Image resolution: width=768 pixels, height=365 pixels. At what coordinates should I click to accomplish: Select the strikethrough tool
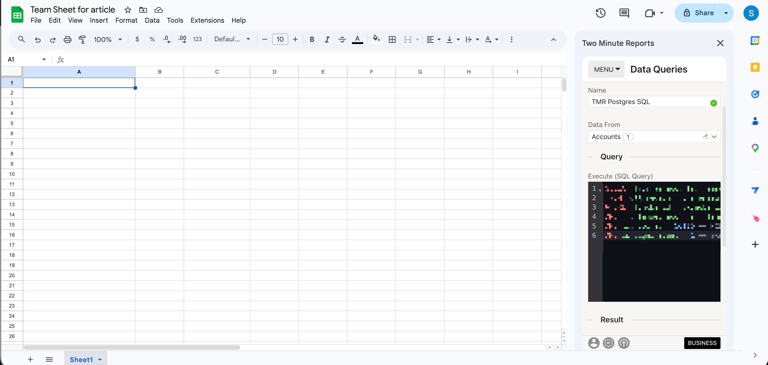tap(342, 39)
